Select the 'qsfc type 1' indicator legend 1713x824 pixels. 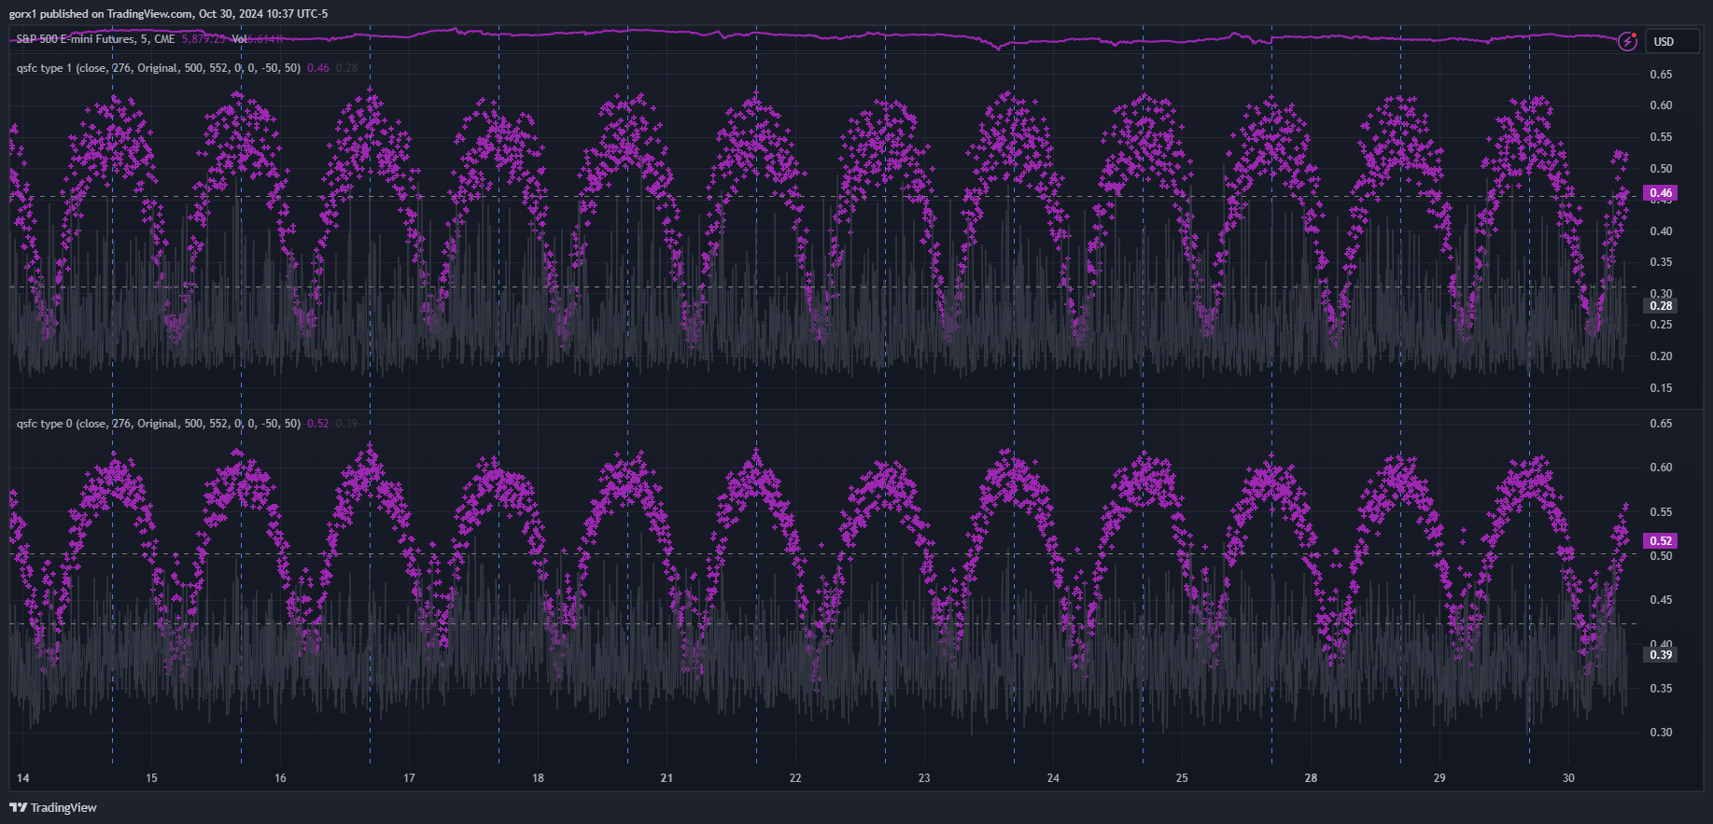(x=159, y=68)
